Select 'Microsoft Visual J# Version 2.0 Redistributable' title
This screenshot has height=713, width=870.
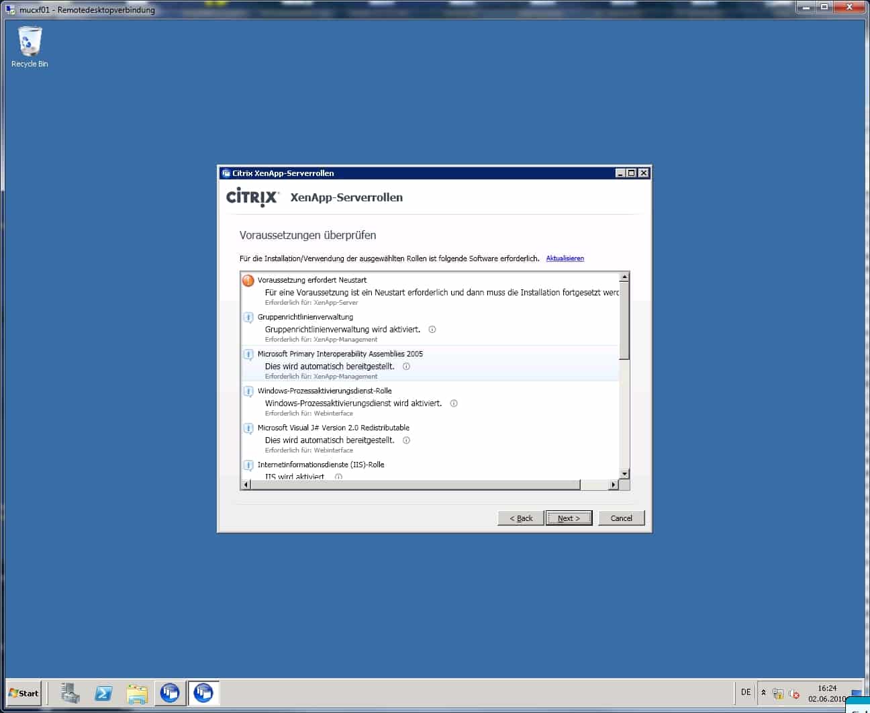click(x=334, y=428)
